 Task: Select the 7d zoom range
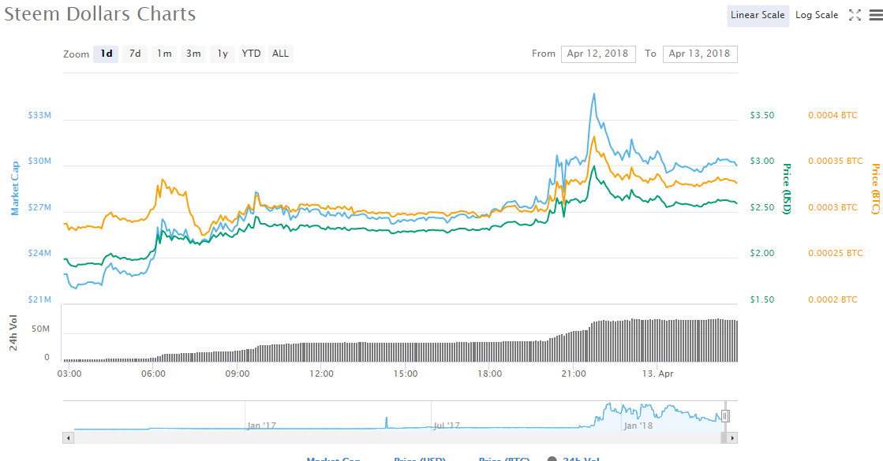click(x=135, y=54)
